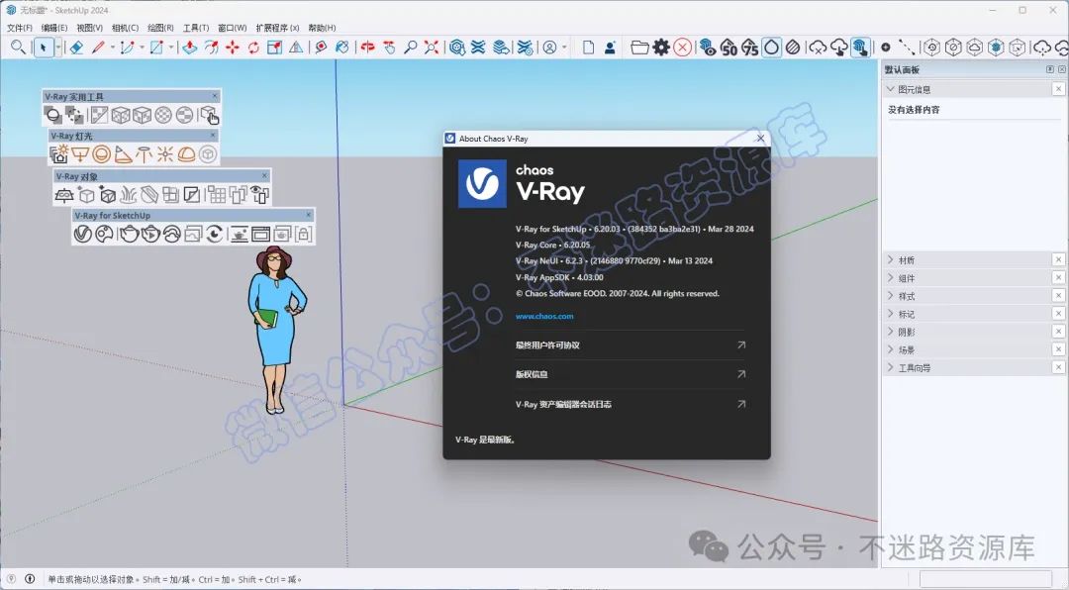The image size is (1069, 590).
Task: Show V-Ray Frame Buffer icon
Action: point(261,234)
